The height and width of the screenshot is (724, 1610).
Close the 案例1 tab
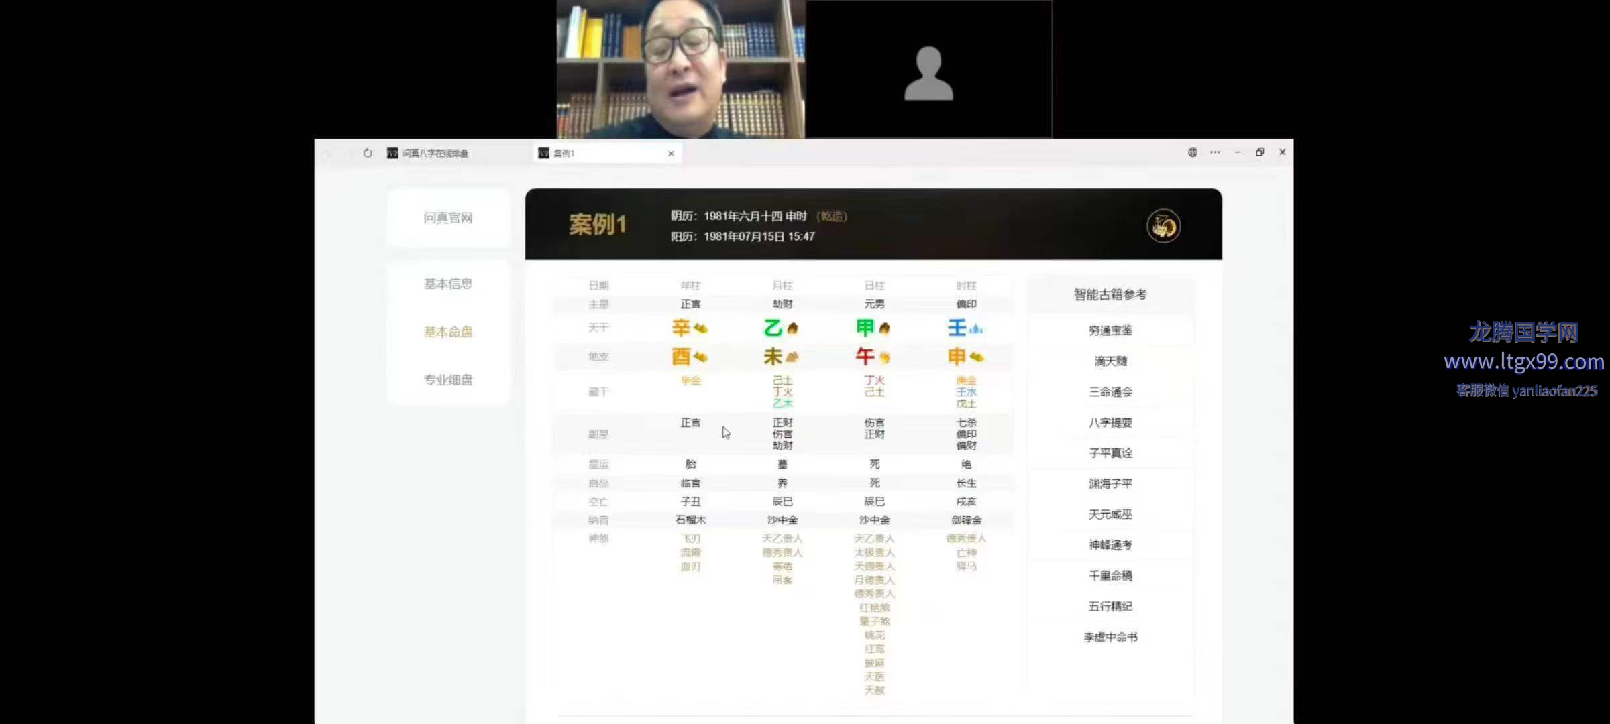point(671,154)
